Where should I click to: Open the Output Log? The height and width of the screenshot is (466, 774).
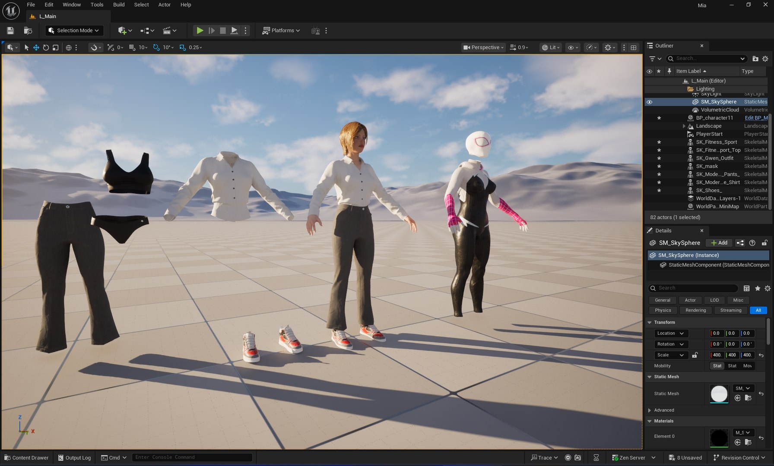(74, 458)
